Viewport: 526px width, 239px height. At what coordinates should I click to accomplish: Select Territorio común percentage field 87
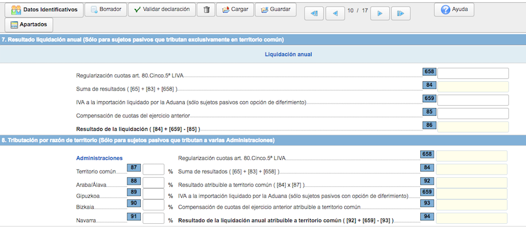pyautogui.click(x=153, y=169)
